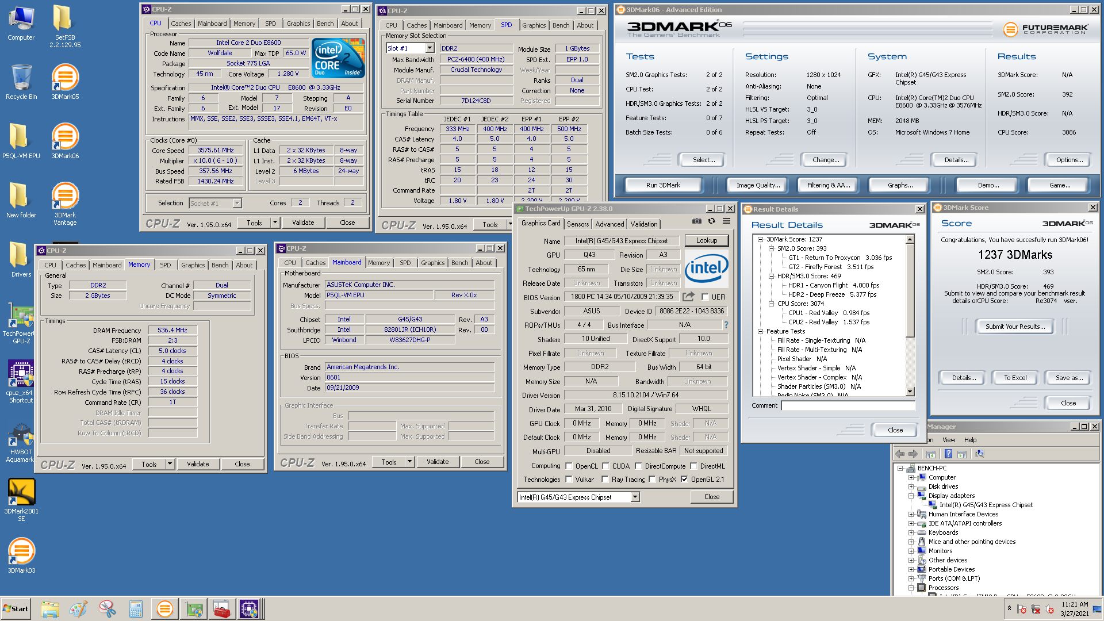Image resolution: width=1104 pixels, height=621 pixels.
Task: Click the To Excel button
Action: click(x=1015, y=378)
